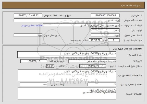
Task: Click the required goods specification text box
Action: 67,75
